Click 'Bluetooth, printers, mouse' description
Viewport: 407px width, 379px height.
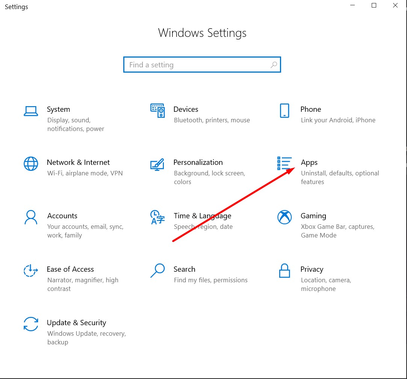[x=212, y=120]
